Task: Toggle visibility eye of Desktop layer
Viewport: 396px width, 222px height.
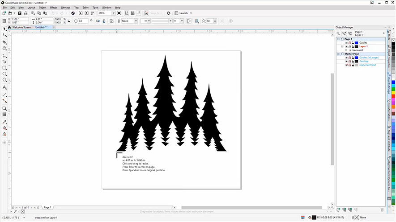Action: (346, 61)
